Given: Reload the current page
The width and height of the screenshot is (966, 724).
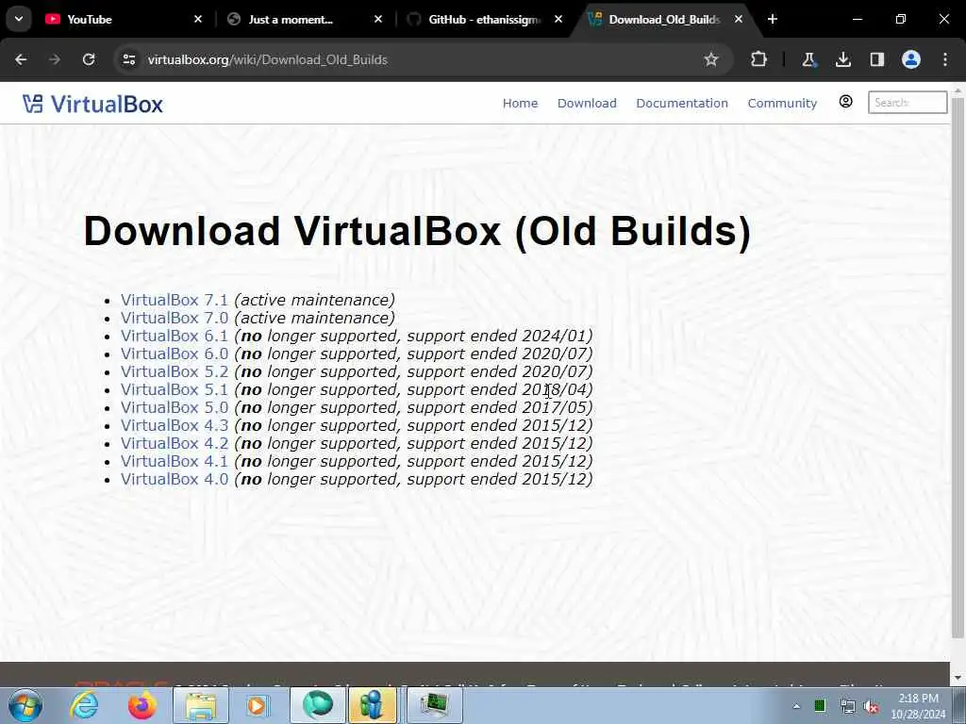Looking at the screenshot, I should click(89, 59).
